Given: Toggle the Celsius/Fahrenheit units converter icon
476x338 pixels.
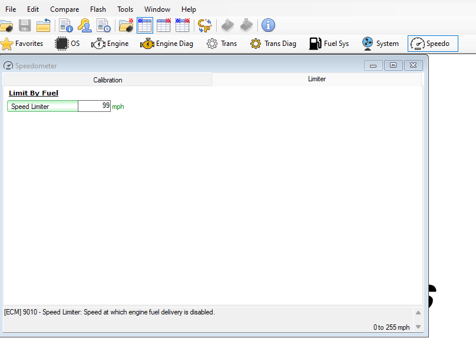Looking at the screenshot, I should pos(205,25).
